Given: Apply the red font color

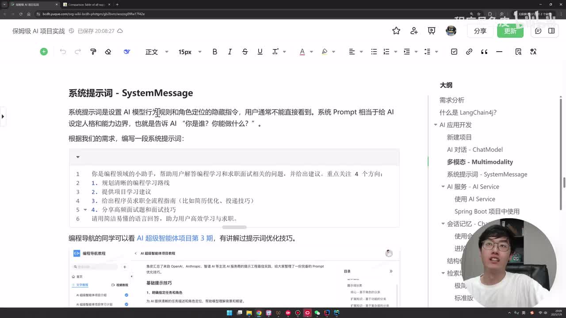Looking at the screenshot, I should click(x=302, y=52).
